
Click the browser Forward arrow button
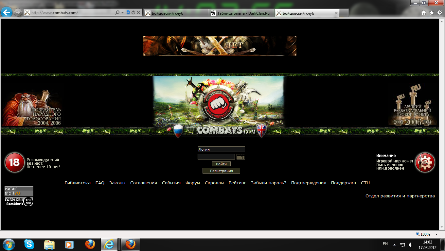(x=18, y=13)
